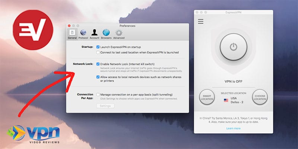Screen dimensions: 298x149
Task: Open the Account preferences tab
Action: 95,34
